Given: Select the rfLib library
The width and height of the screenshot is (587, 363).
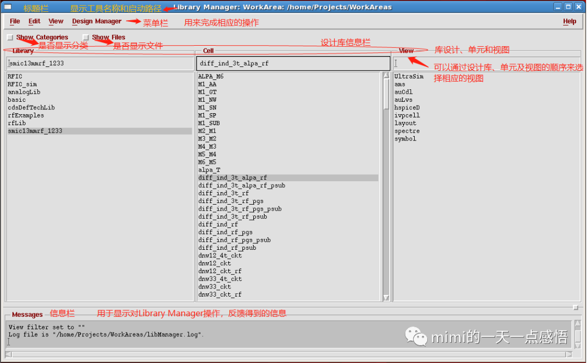Looking at the screenshot, I should coord(17,124).
